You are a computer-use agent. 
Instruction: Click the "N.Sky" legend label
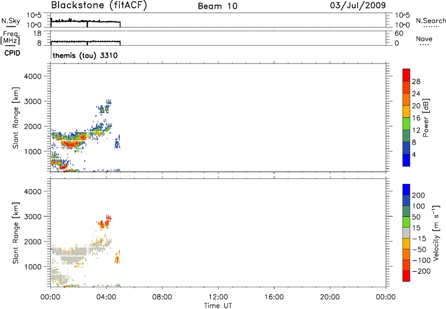point(11,21)
